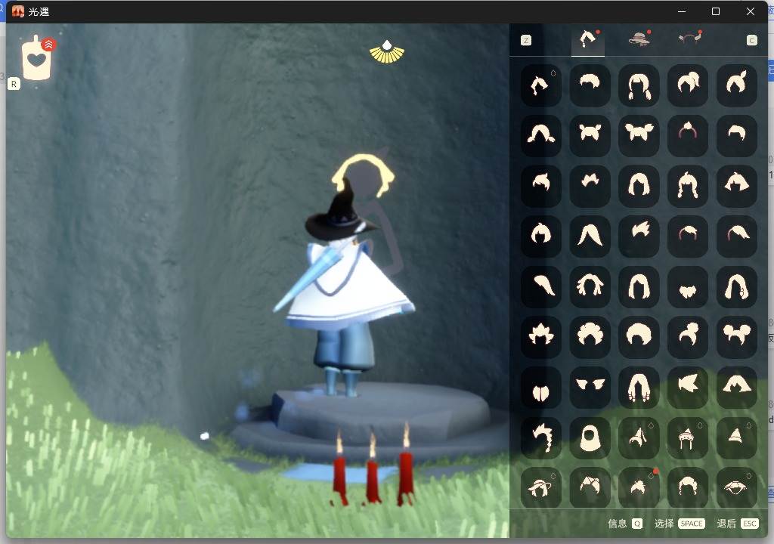Image resolution: width=774 pixels, height=544 pixels.
Task: Choose the fish-shaped swept-back hairstyle
Action: 688,388
